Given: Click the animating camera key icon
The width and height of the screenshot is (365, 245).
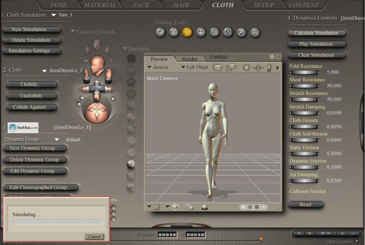Looking at the screenshot, I should point(83,59).
